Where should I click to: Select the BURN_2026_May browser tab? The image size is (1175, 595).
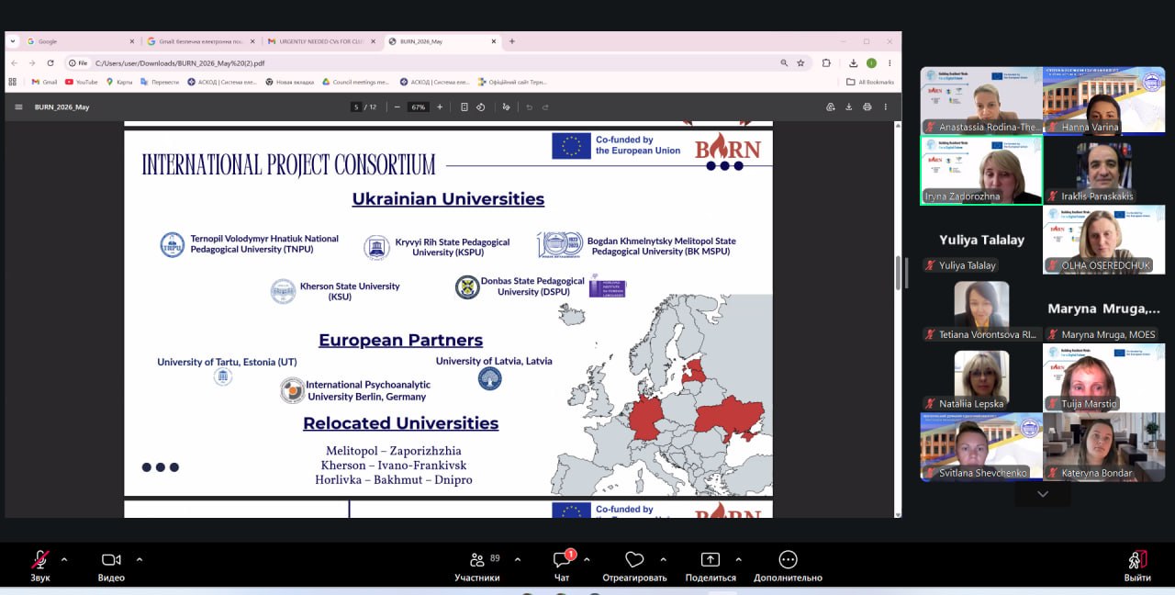(442, 41)
